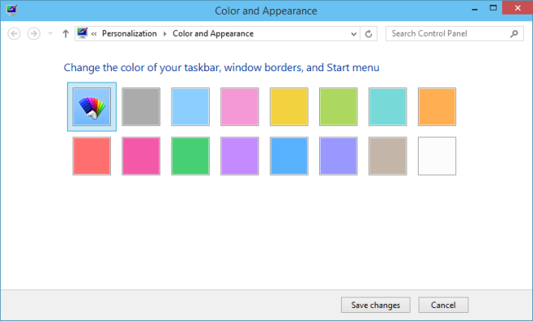Click the Color and Appearance breadcrumb

tap(213, 34)
